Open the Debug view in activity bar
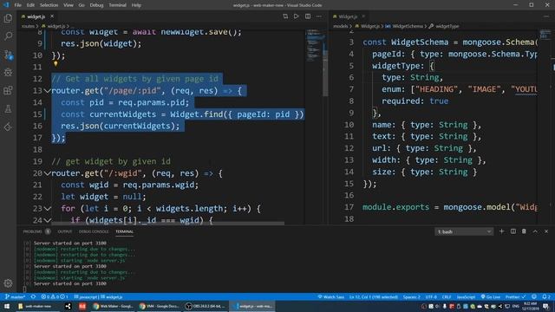 [x=8, y=72]
